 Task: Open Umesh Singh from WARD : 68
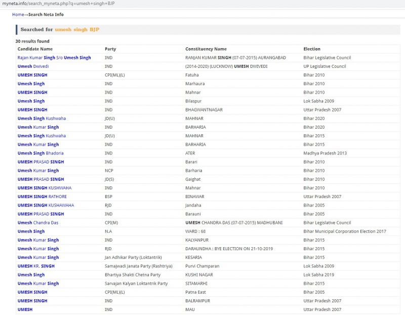(31, 231)
